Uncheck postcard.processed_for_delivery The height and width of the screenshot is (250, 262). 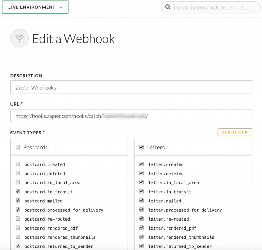(x=18, y=210)
